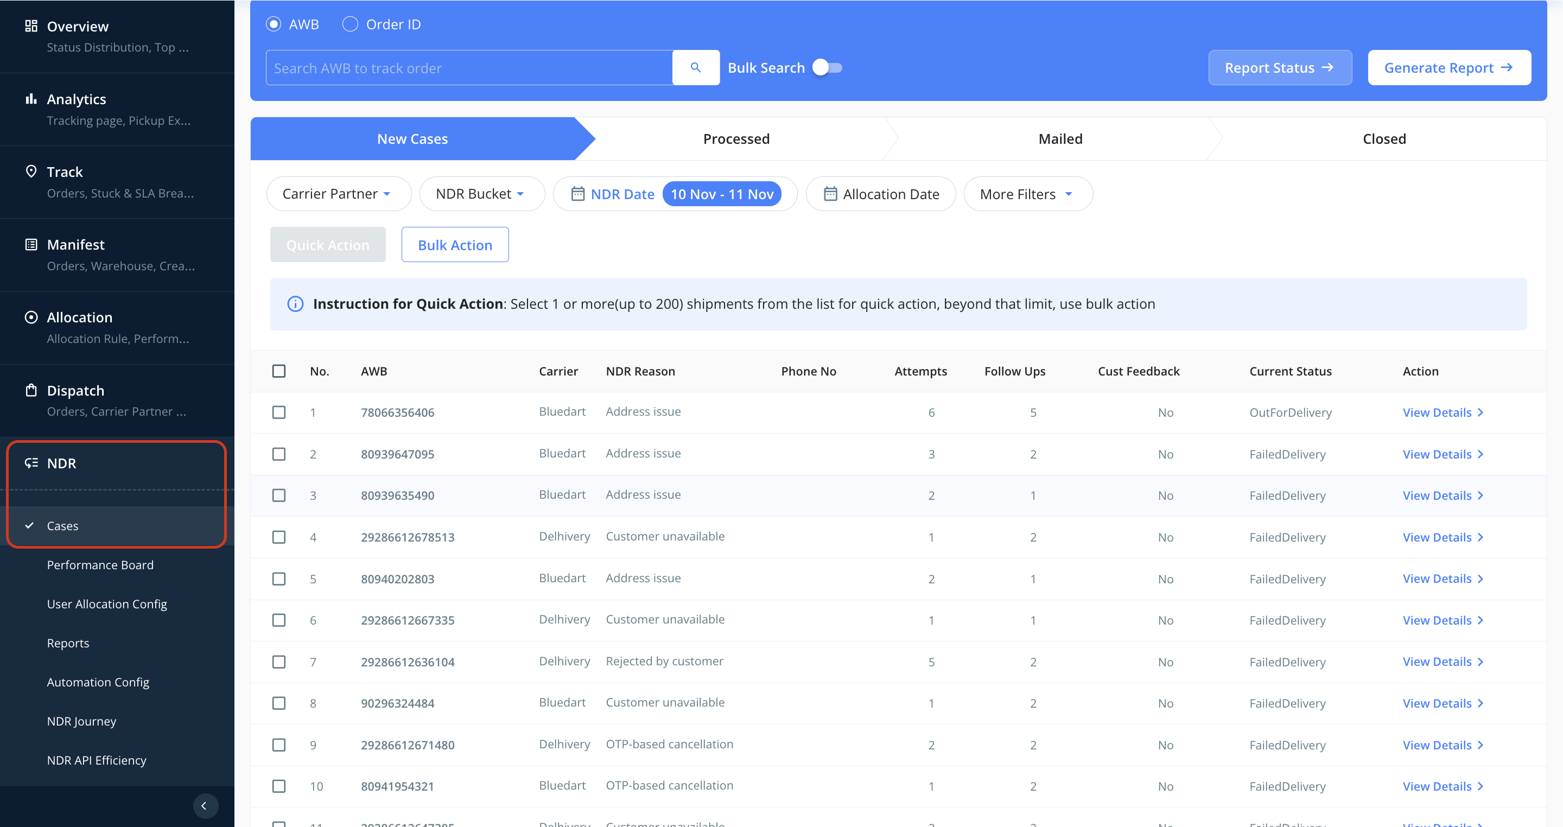Switch to the Processed tab
The height and width of the screenshot is (827, 1563).
[736, 139]
